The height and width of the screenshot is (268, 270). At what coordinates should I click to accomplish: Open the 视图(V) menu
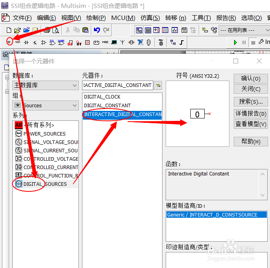coord(71,18)
